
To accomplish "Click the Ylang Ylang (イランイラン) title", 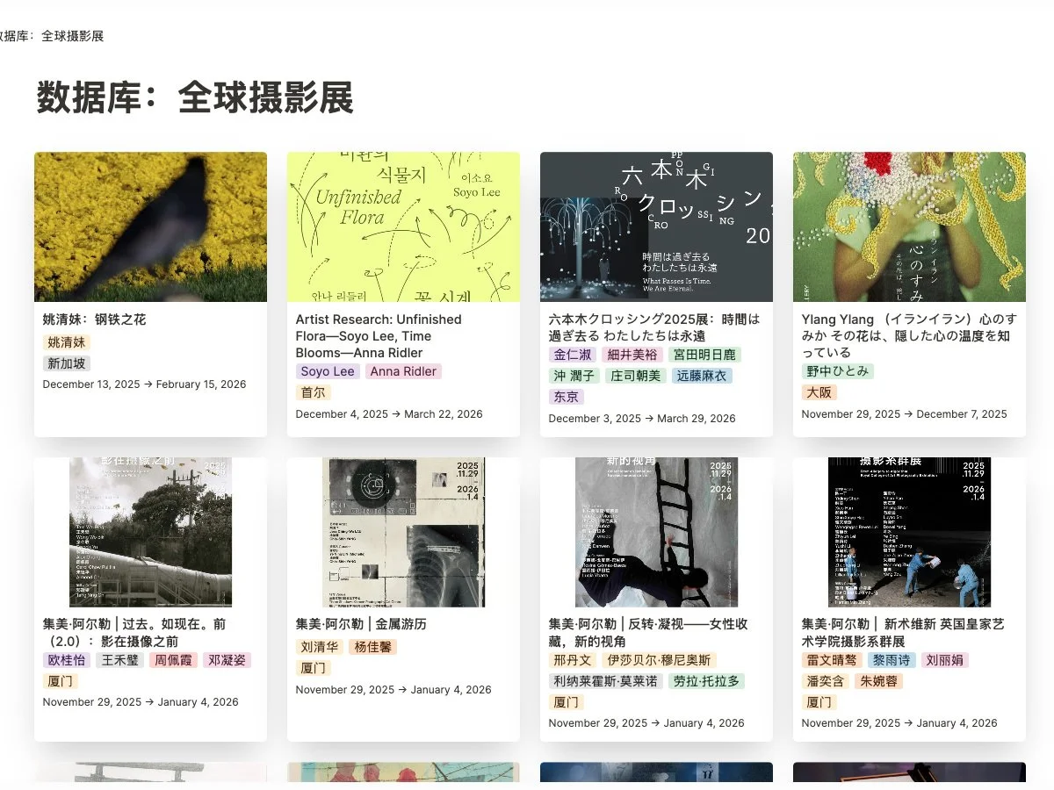I will (909, 336).
